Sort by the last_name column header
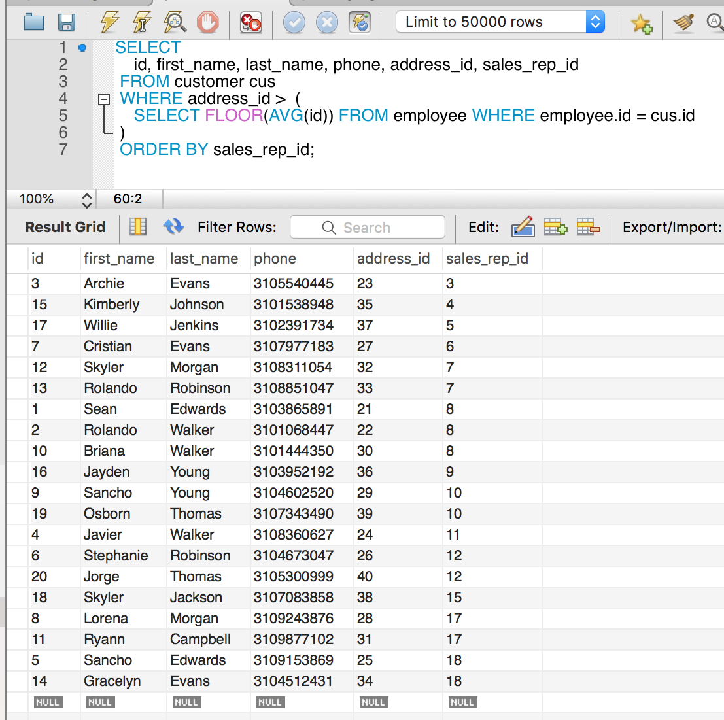 click(x=208, y=258)
